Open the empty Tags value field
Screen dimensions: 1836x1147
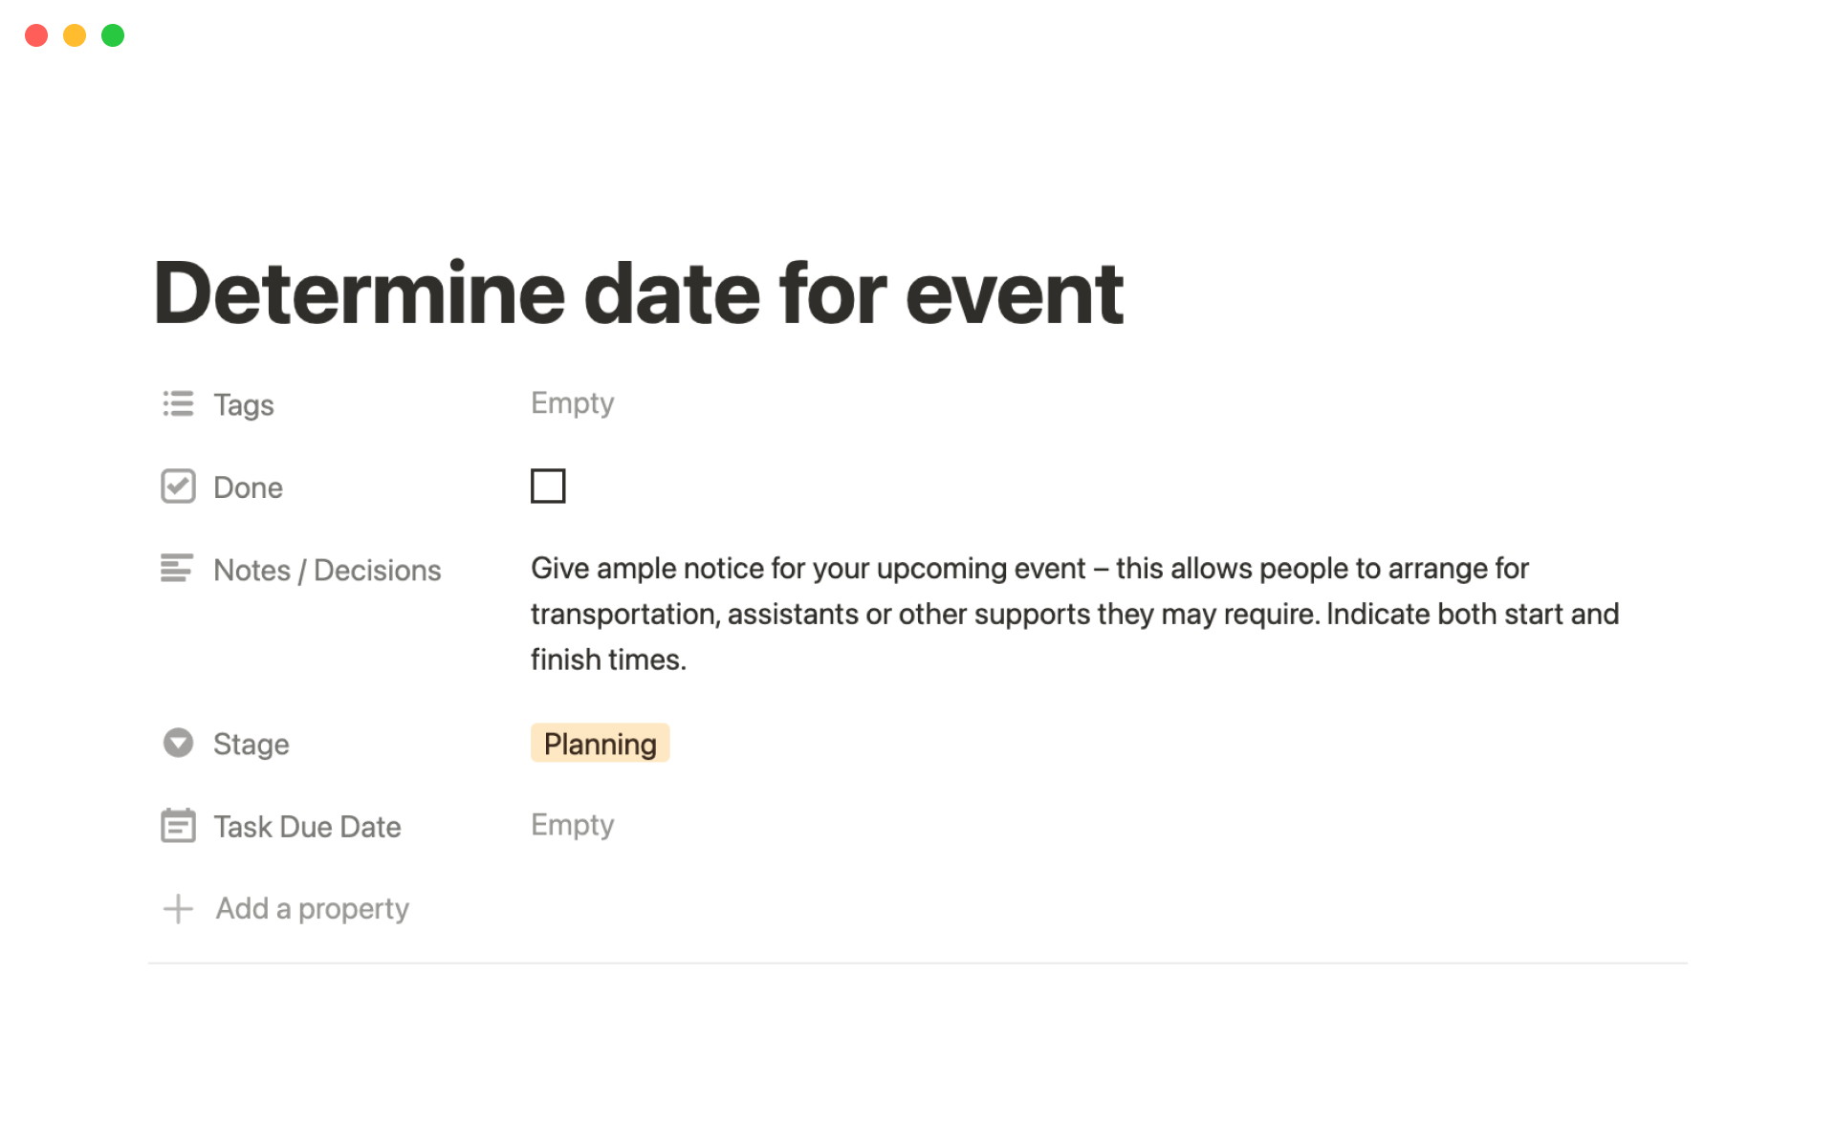click(x=572, y=403)
